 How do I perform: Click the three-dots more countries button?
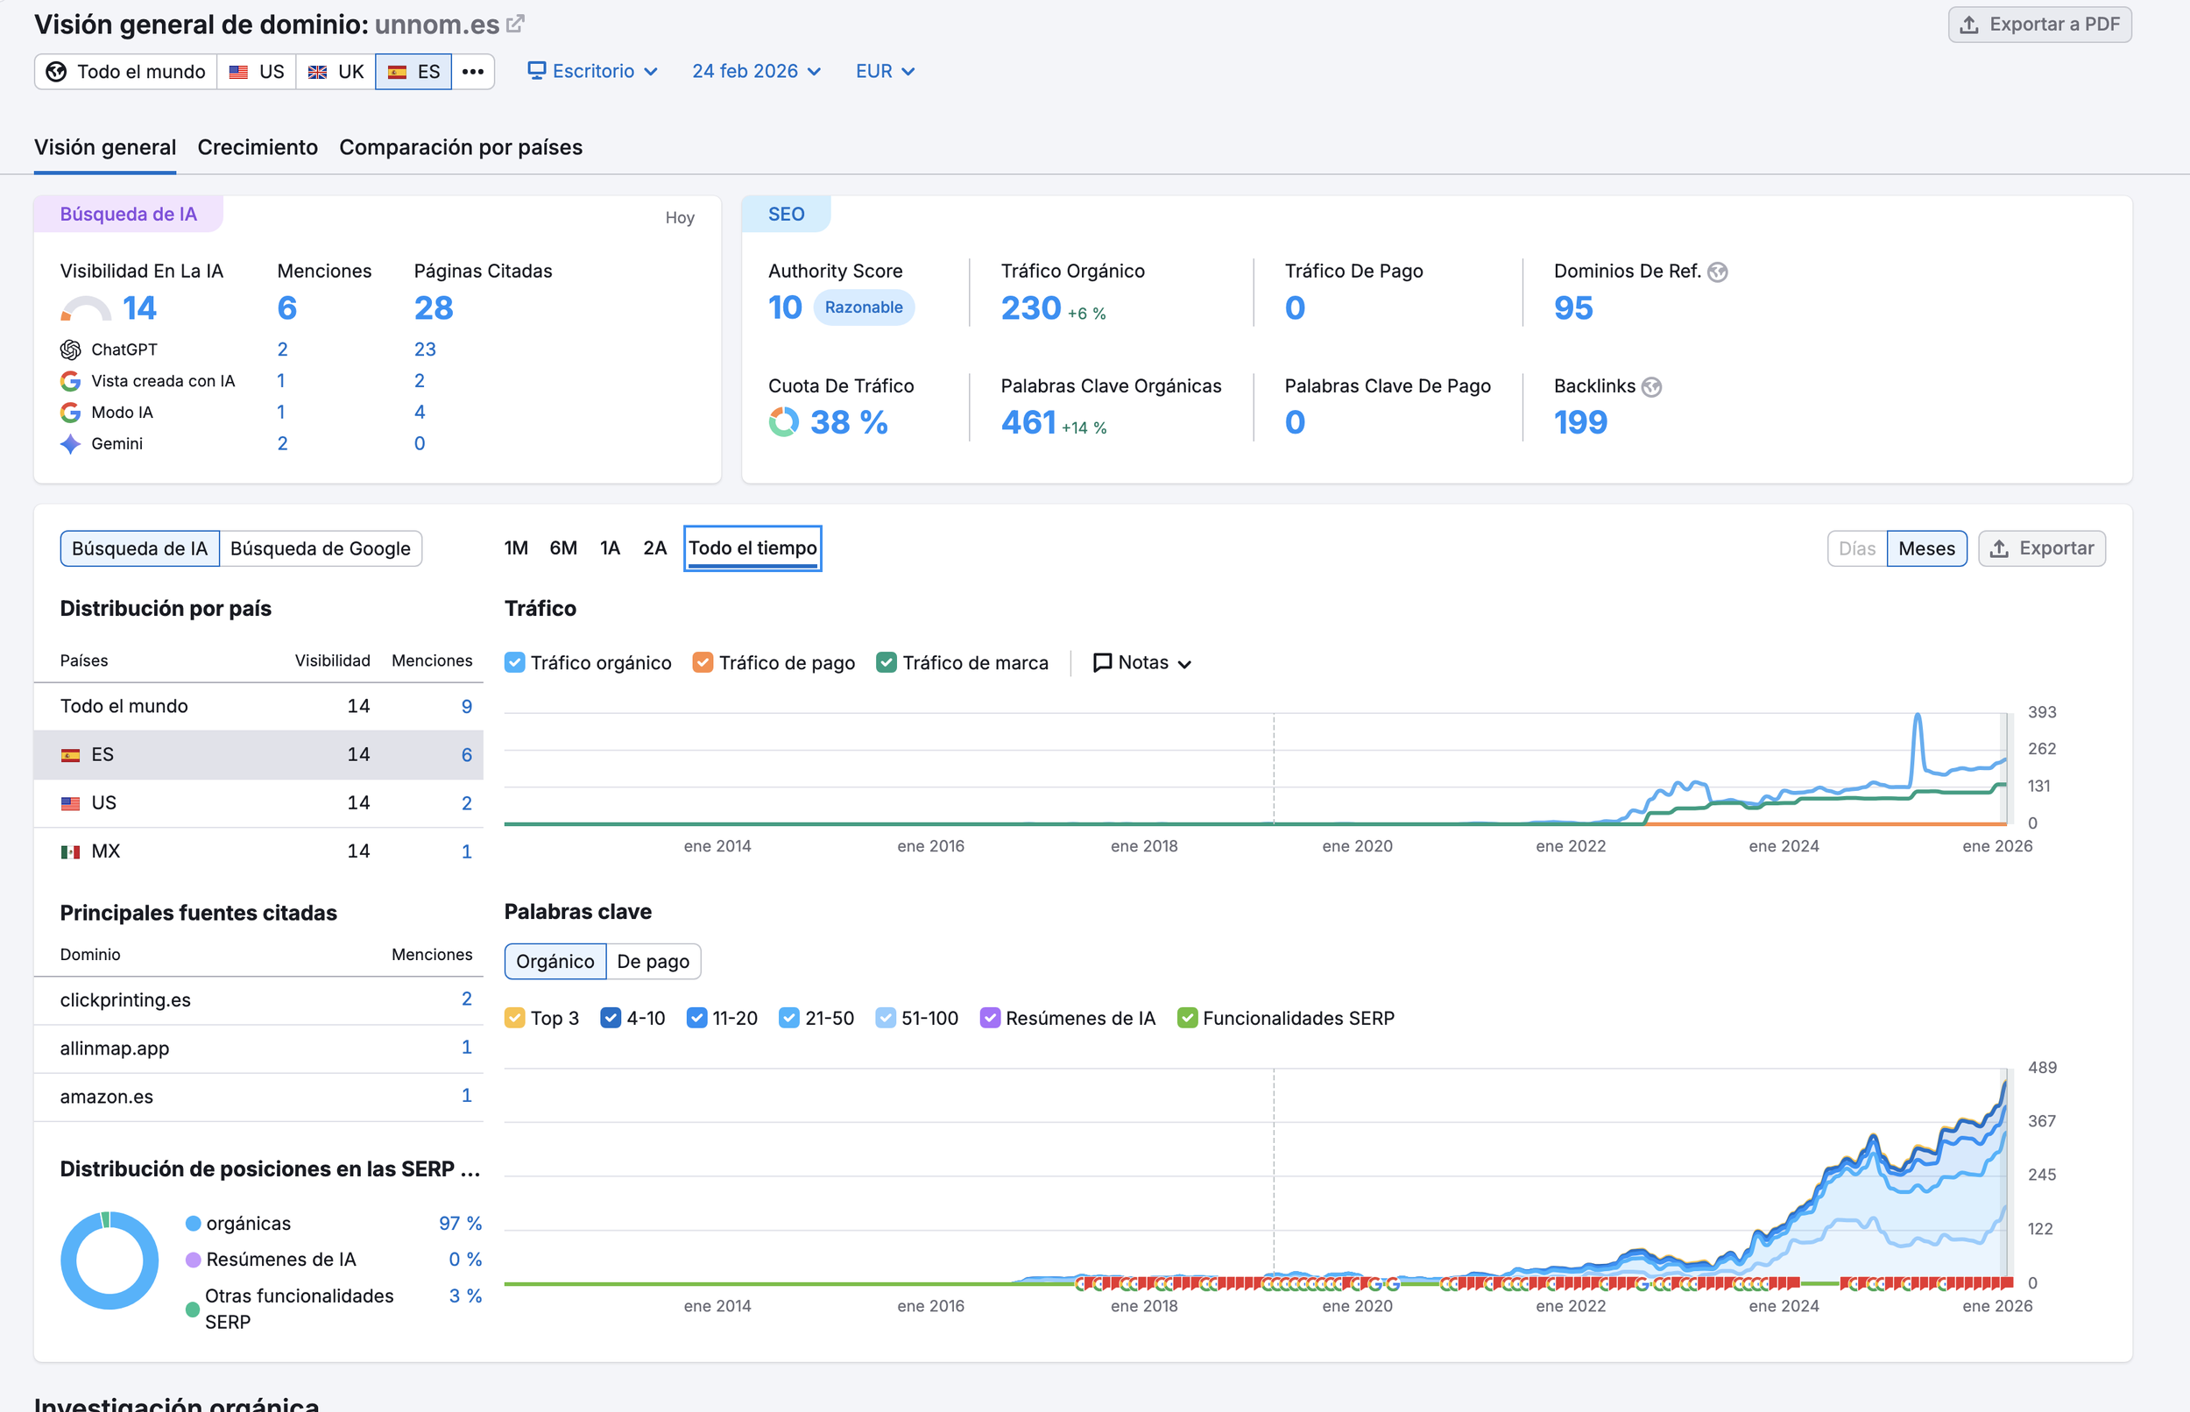point(472,72)
